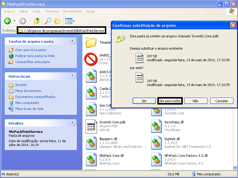
Task: Open the Ferramentas menu
Action: pyautogui.click(x=72, y=11)
